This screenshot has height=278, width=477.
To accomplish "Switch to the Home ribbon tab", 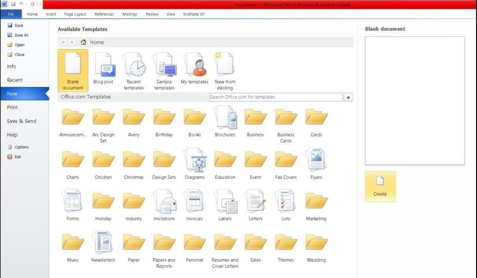I will point(32,14).
